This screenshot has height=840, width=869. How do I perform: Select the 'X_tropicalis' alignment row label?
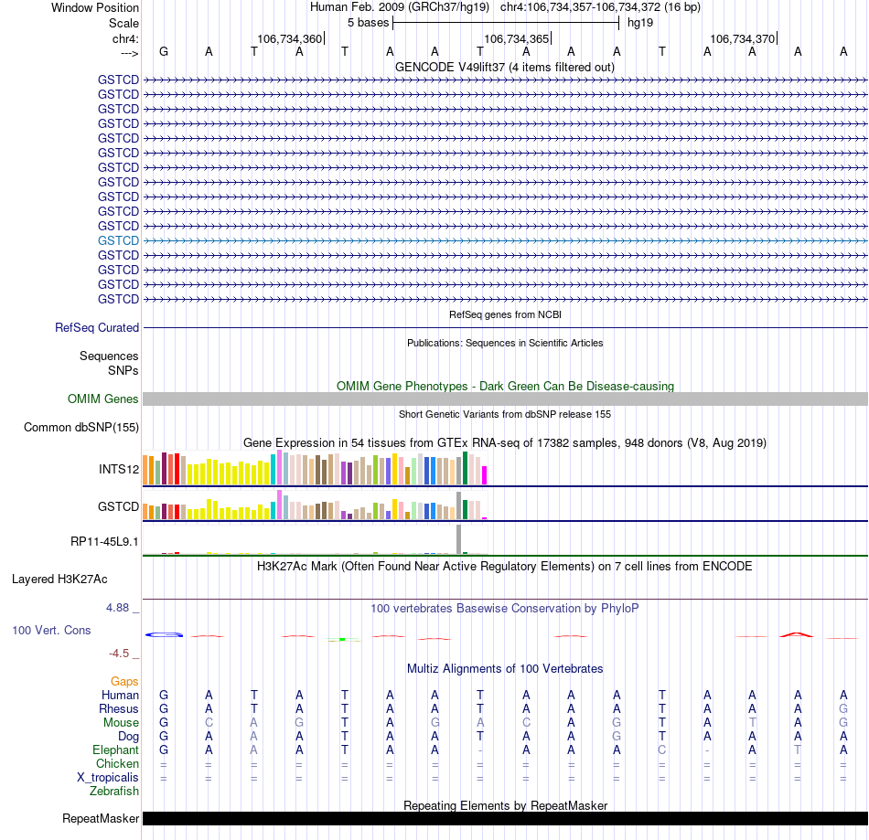[108, 778]
